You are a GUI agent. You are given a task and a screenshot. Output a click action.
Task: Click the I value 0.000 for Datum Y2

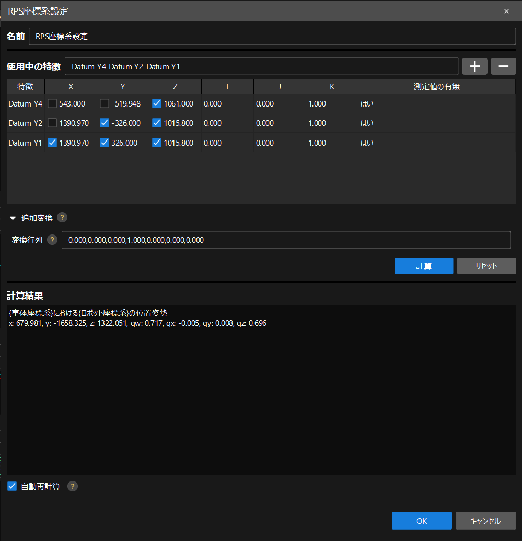pyautogui.click(x=213, y=123)
